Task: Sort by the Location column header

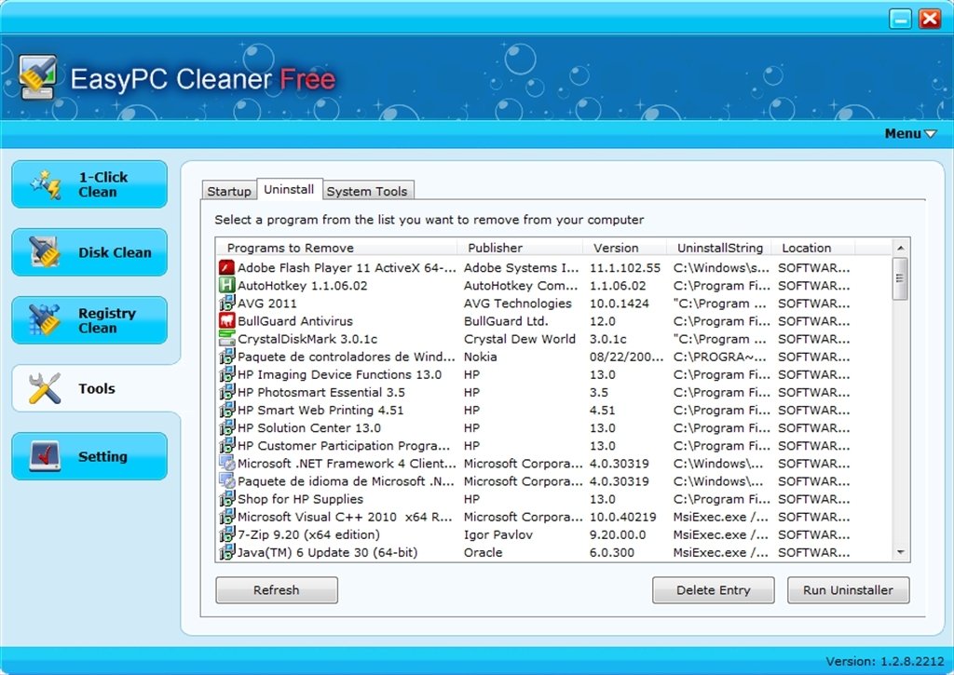Action: [x=813, y=248]
